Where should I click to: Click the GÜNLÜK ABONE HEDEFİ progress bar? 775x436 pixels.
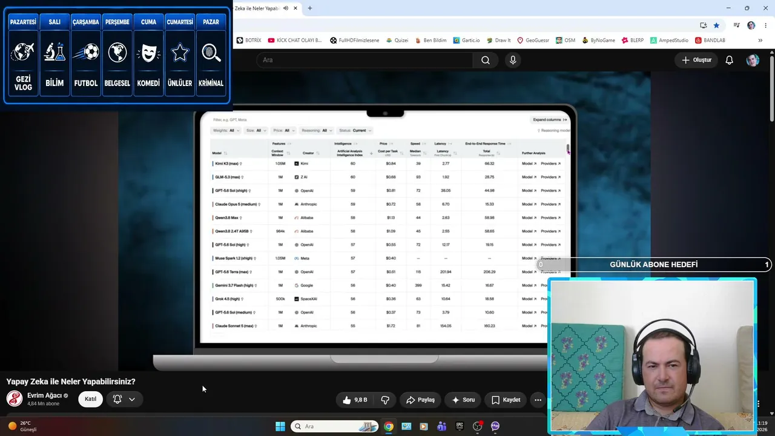tap(655, 265)
